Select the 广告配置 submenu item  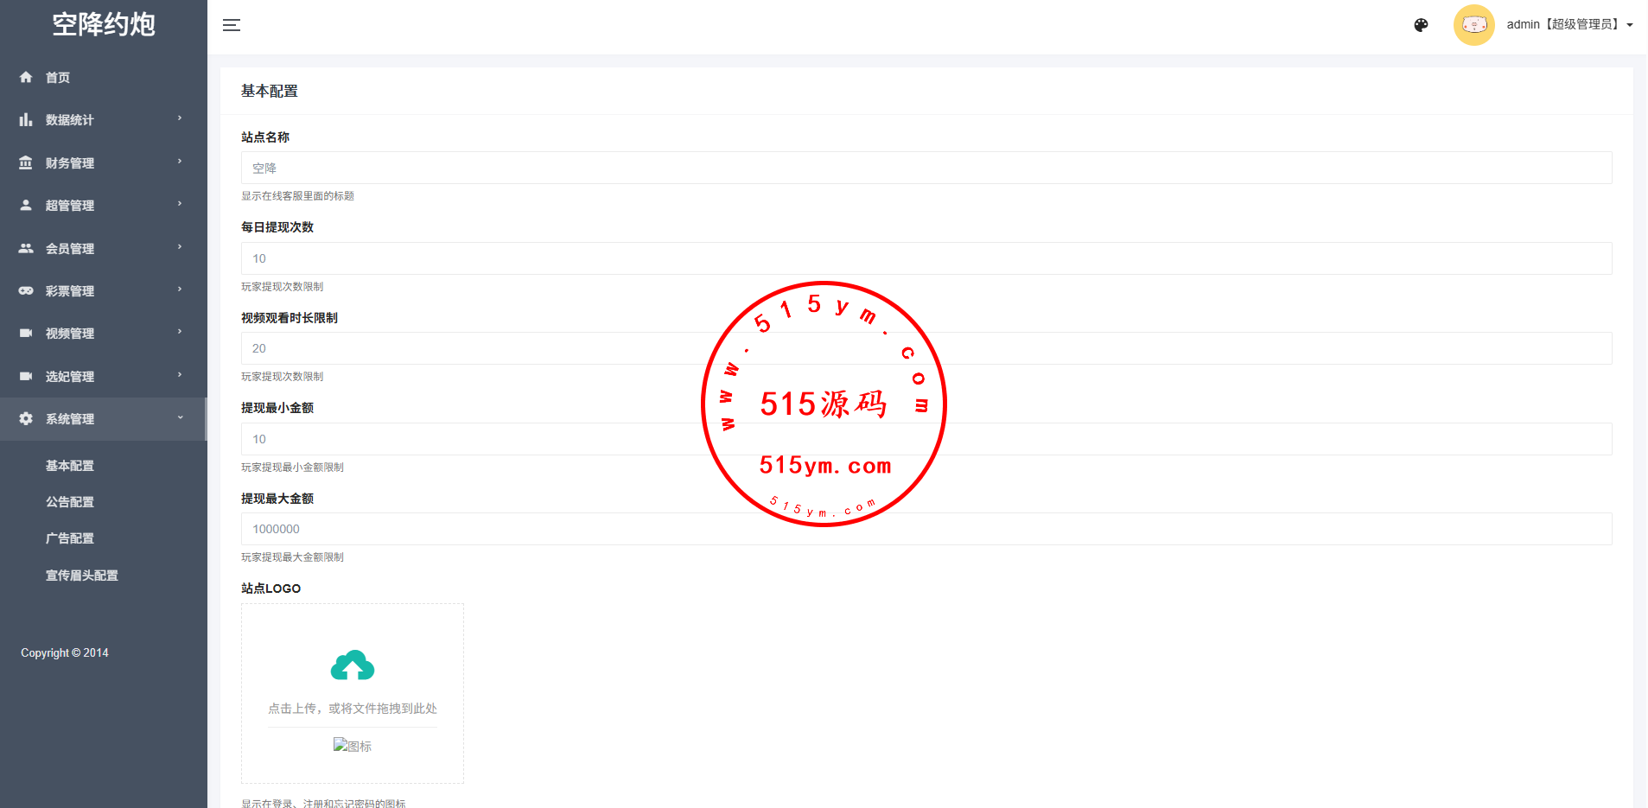tap(70, 538)
